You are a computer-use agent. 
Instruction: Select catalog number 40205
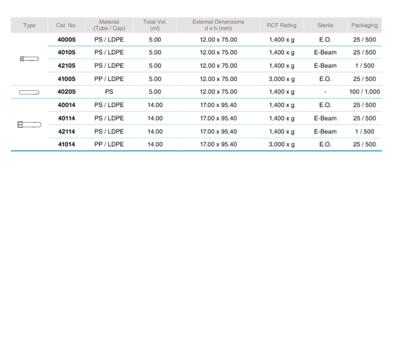66,92
